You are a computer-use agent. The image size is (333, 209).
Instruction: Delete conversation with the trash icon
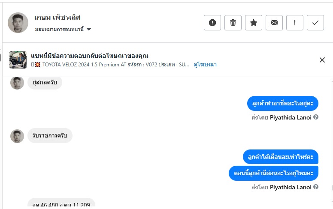click(x=233, y=23)
